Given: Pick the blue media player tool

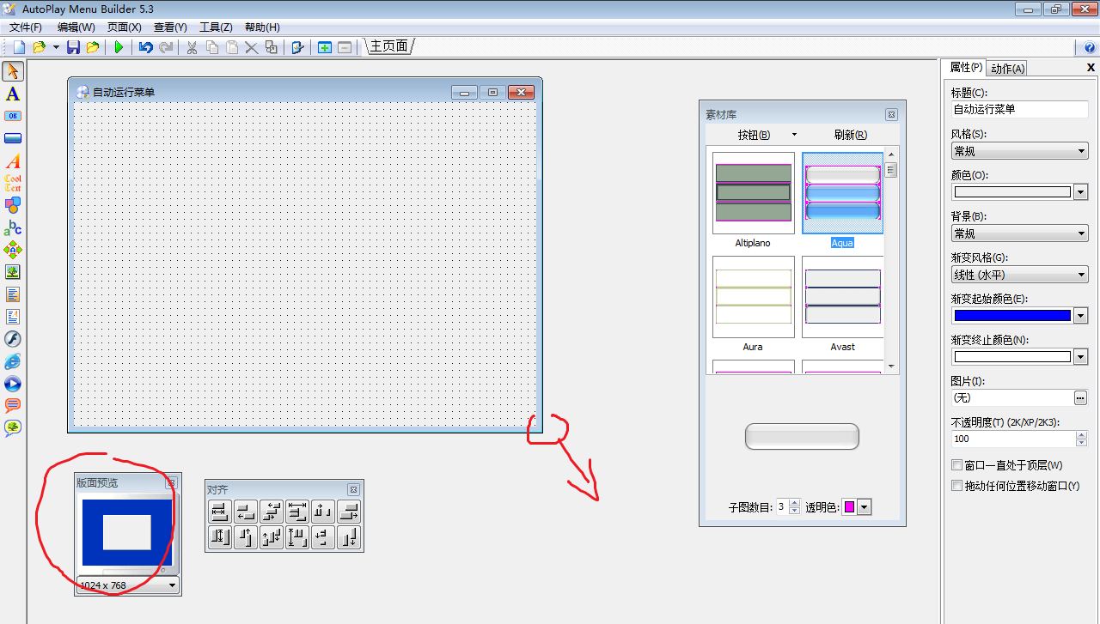Looking at the screenshot, I should click(x=13, y=384).
